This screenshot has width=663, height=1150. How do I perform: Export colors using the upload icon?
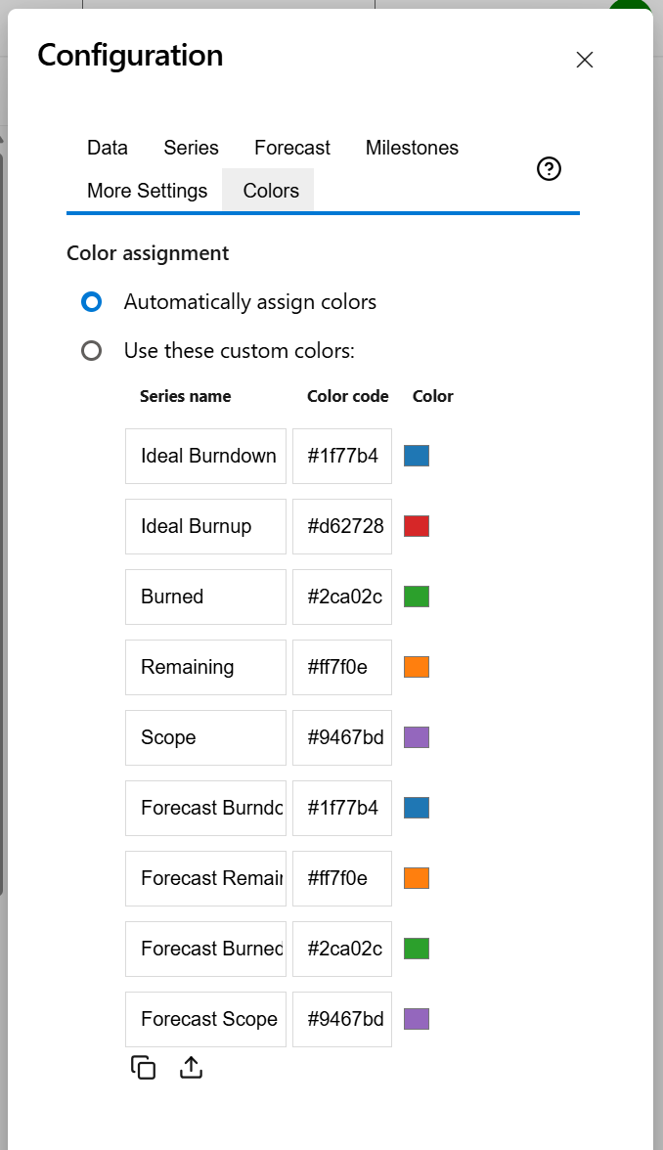coord(190,1067)
